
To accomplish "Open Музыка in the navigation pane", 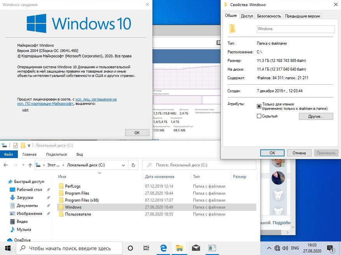I will point(24,229).
